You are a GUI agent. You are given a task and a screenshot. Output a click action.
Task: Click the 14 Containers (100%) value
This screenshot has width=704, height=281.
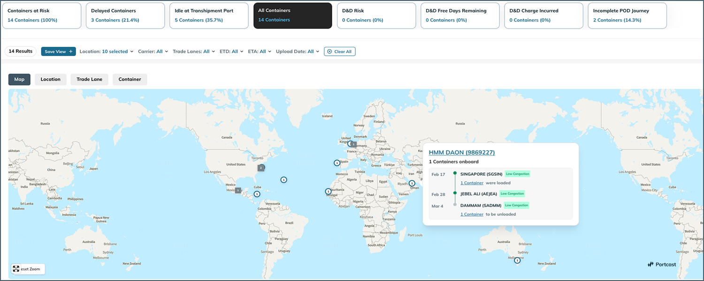click(x=32, y=20)
